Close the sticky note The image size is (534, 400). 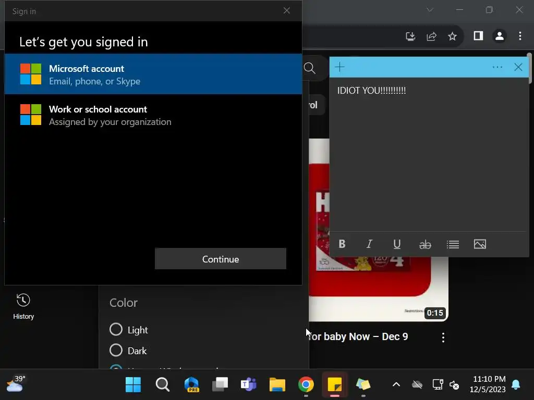[518, 67]
